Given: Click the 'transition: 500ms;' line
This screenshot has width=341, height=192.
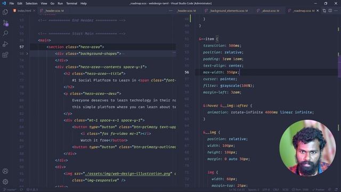Looking at the screenshot, I should [x=222, y=45].
